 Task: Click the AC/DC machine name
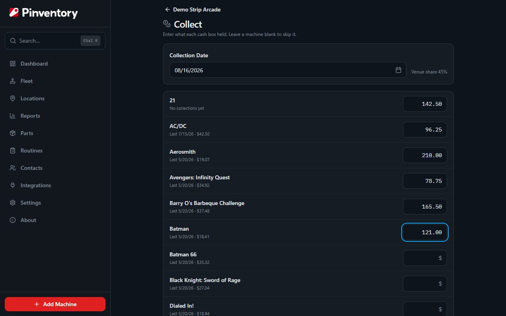coord(178,126)
